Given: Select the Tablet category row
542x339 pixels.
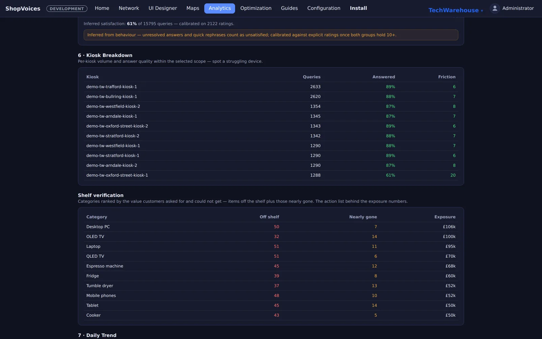Looking at the screenshot, I should pos(271,305).
